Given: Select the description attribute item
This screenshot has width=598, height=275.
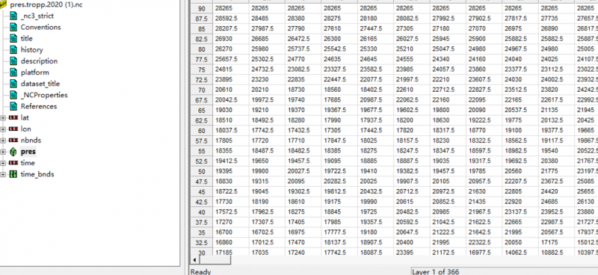Looking at the screenshot, I should [x=39, y=61].
